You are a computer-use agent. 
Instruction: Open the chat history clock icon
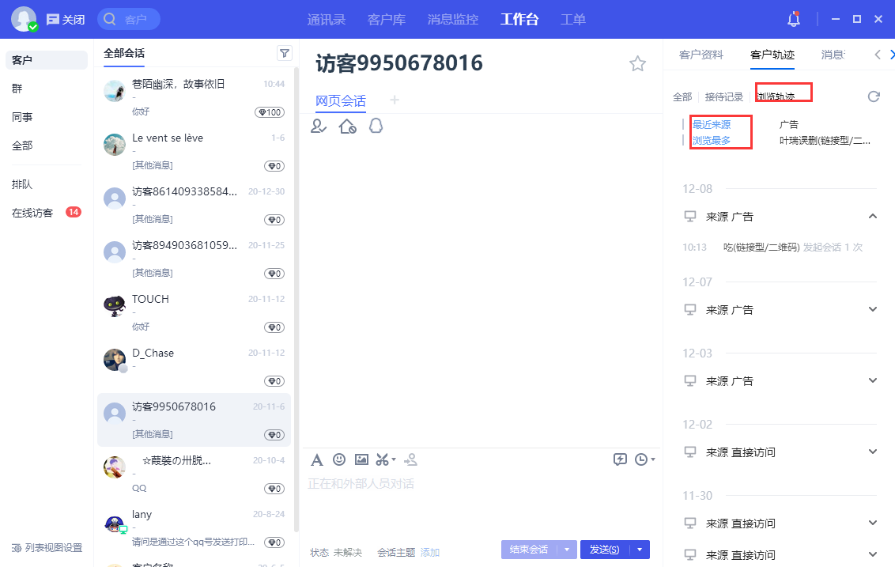641,459
